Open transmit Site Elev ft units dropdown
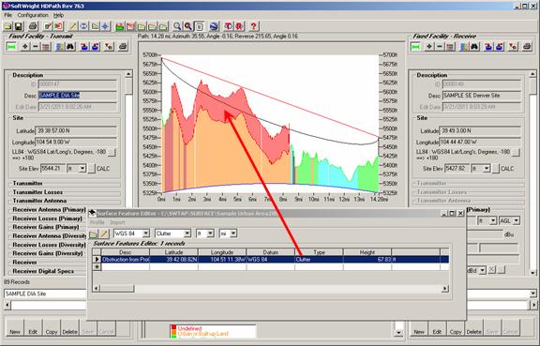The height and width of the screenshot is (346, 540). (82, 169)
